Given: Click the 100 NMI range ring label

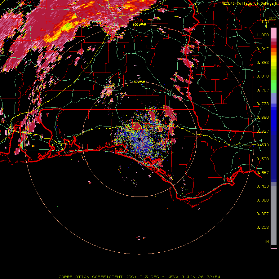Looking at the screenshot, I should [139, 24].
